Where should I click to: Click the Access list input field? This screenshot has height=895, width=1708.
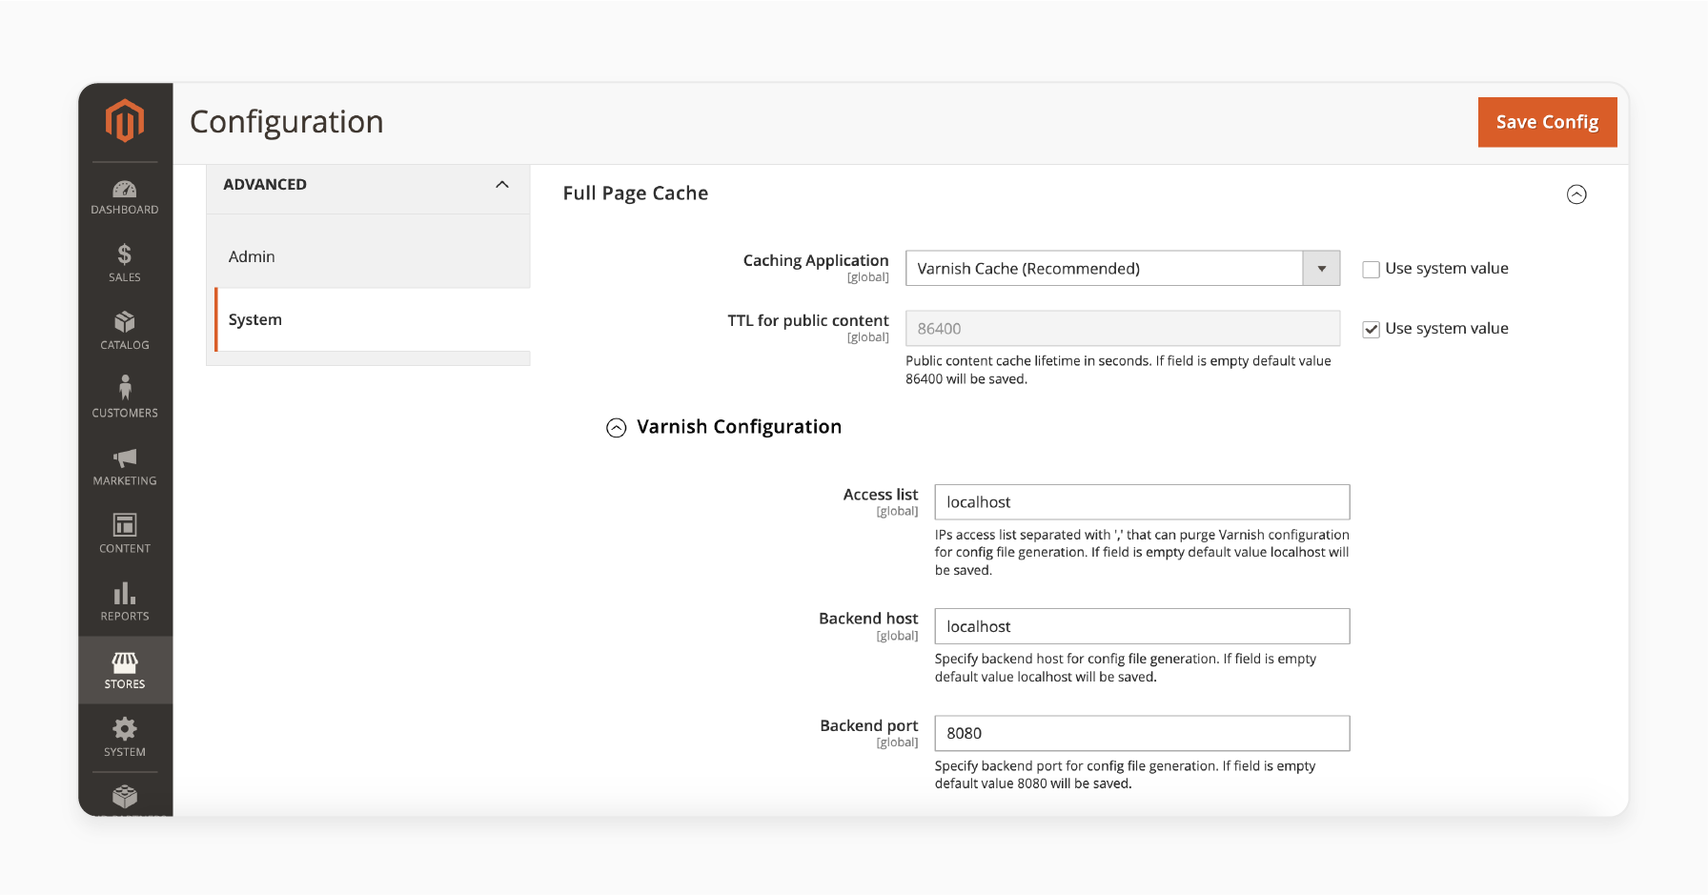tap(1142, 502)
